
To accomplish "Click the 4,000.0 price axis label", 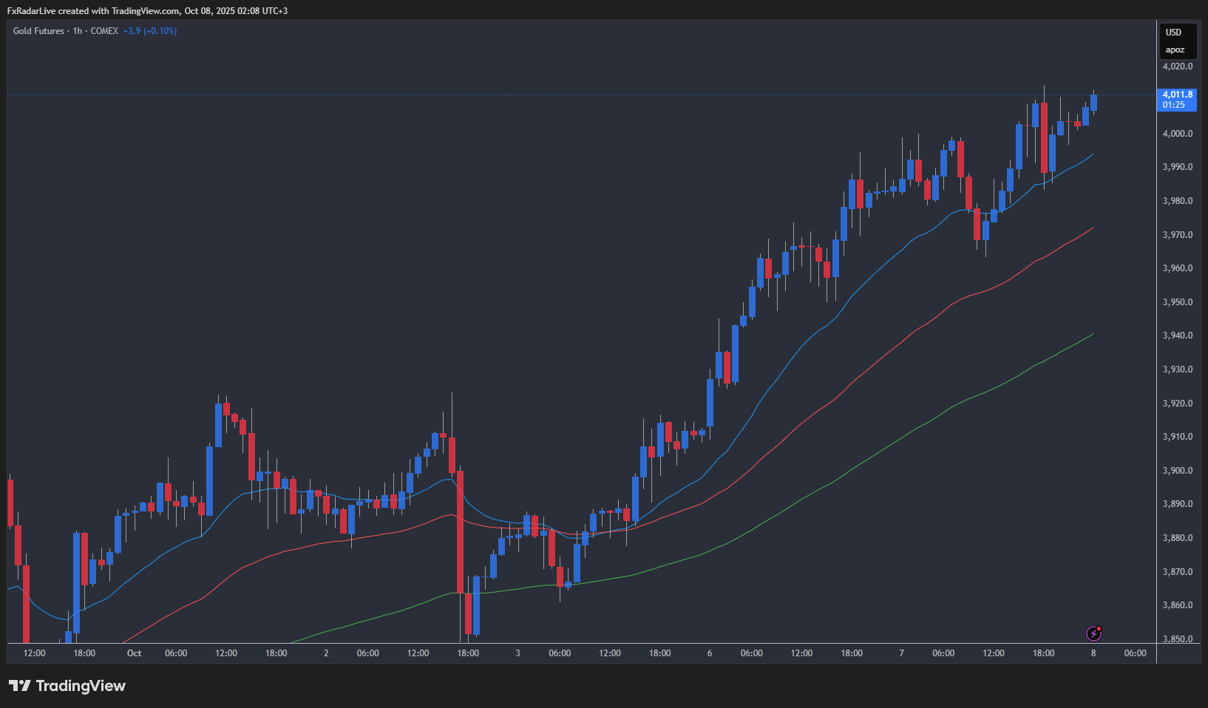I will (1177, 134).
